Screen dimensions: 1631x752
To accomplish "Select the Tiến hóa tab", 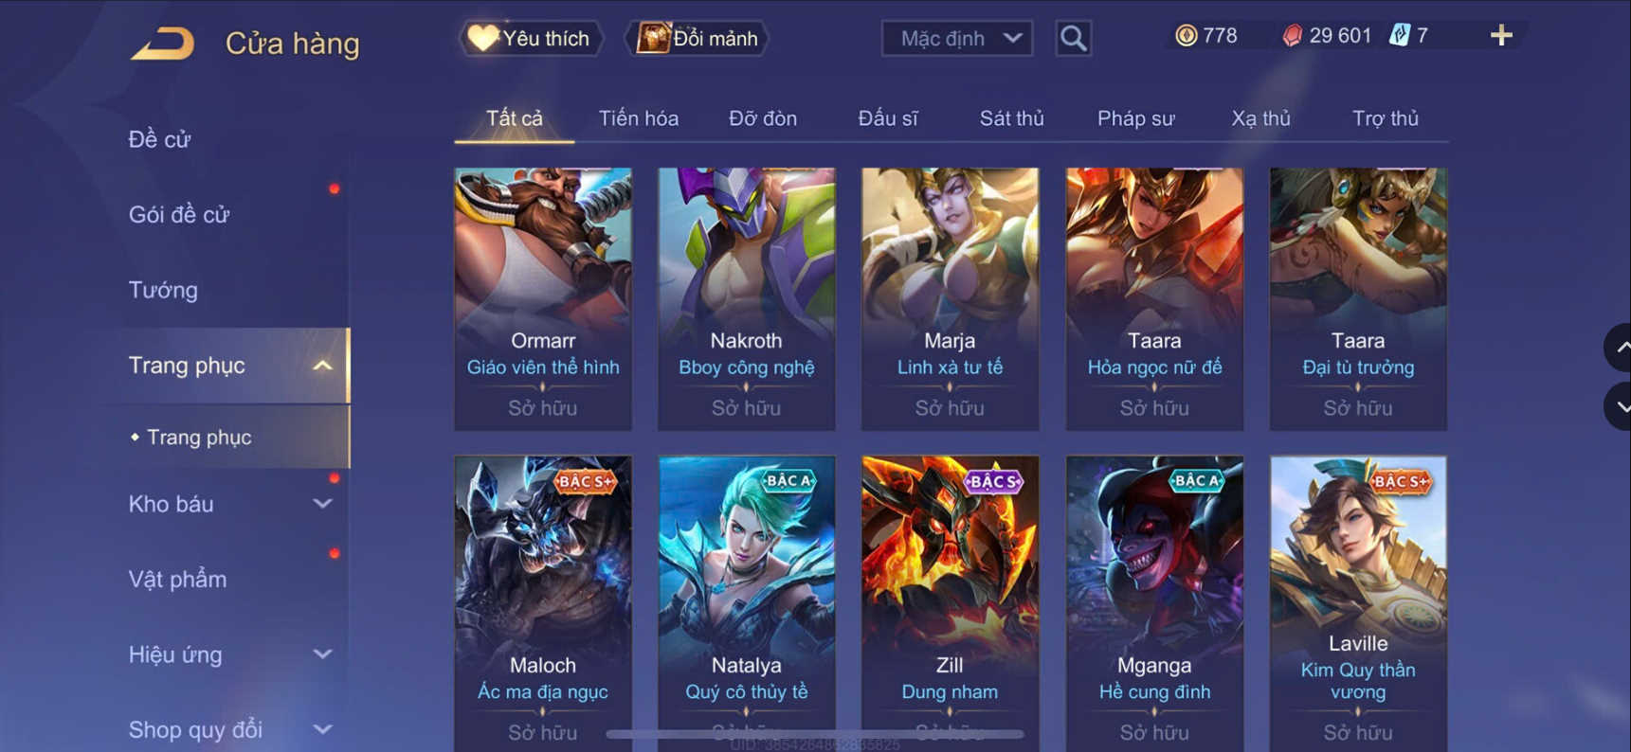I will click(x=638, y=118).
